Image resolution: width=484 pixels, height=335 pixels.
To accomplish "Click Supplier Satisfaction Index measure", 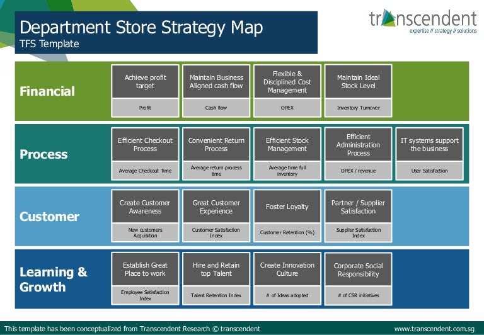I will pos(359,232).
